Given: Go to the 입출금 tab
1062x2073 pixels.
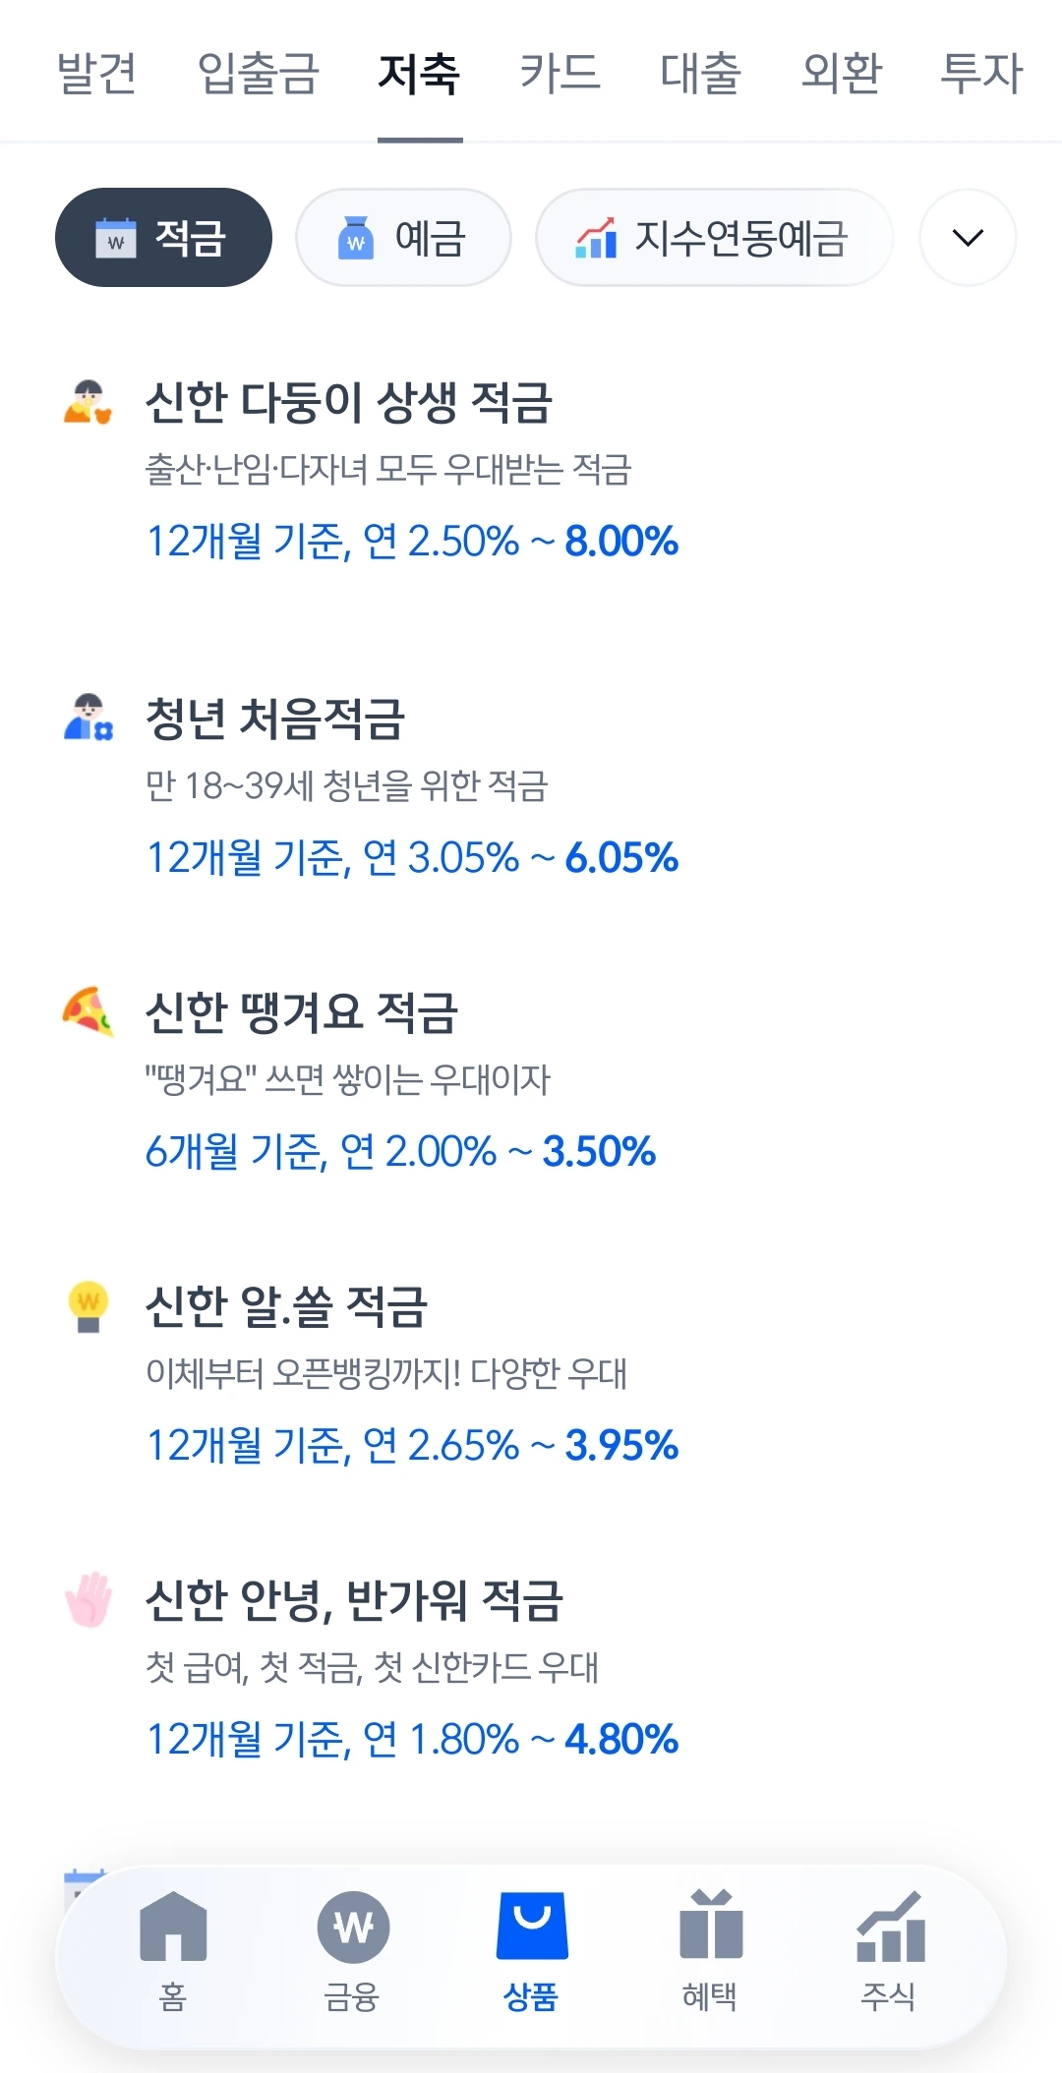Looking at the screenshot, I should click(259, 74).
